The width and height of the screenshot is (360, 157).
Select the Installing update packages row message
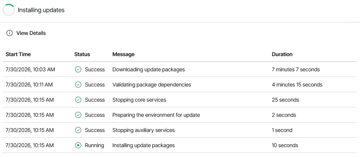143,145
